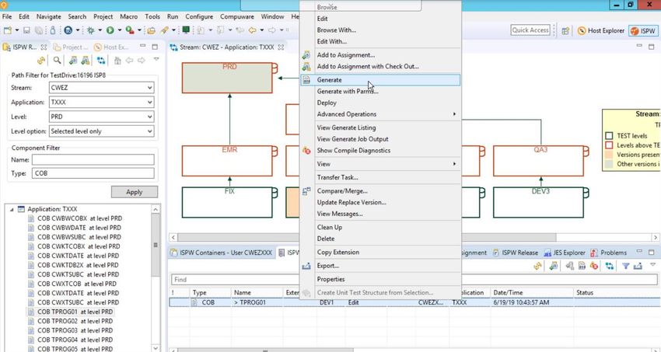Click the blue Refresh arrows icon in bottom toolbar

[x=610, y=266]
